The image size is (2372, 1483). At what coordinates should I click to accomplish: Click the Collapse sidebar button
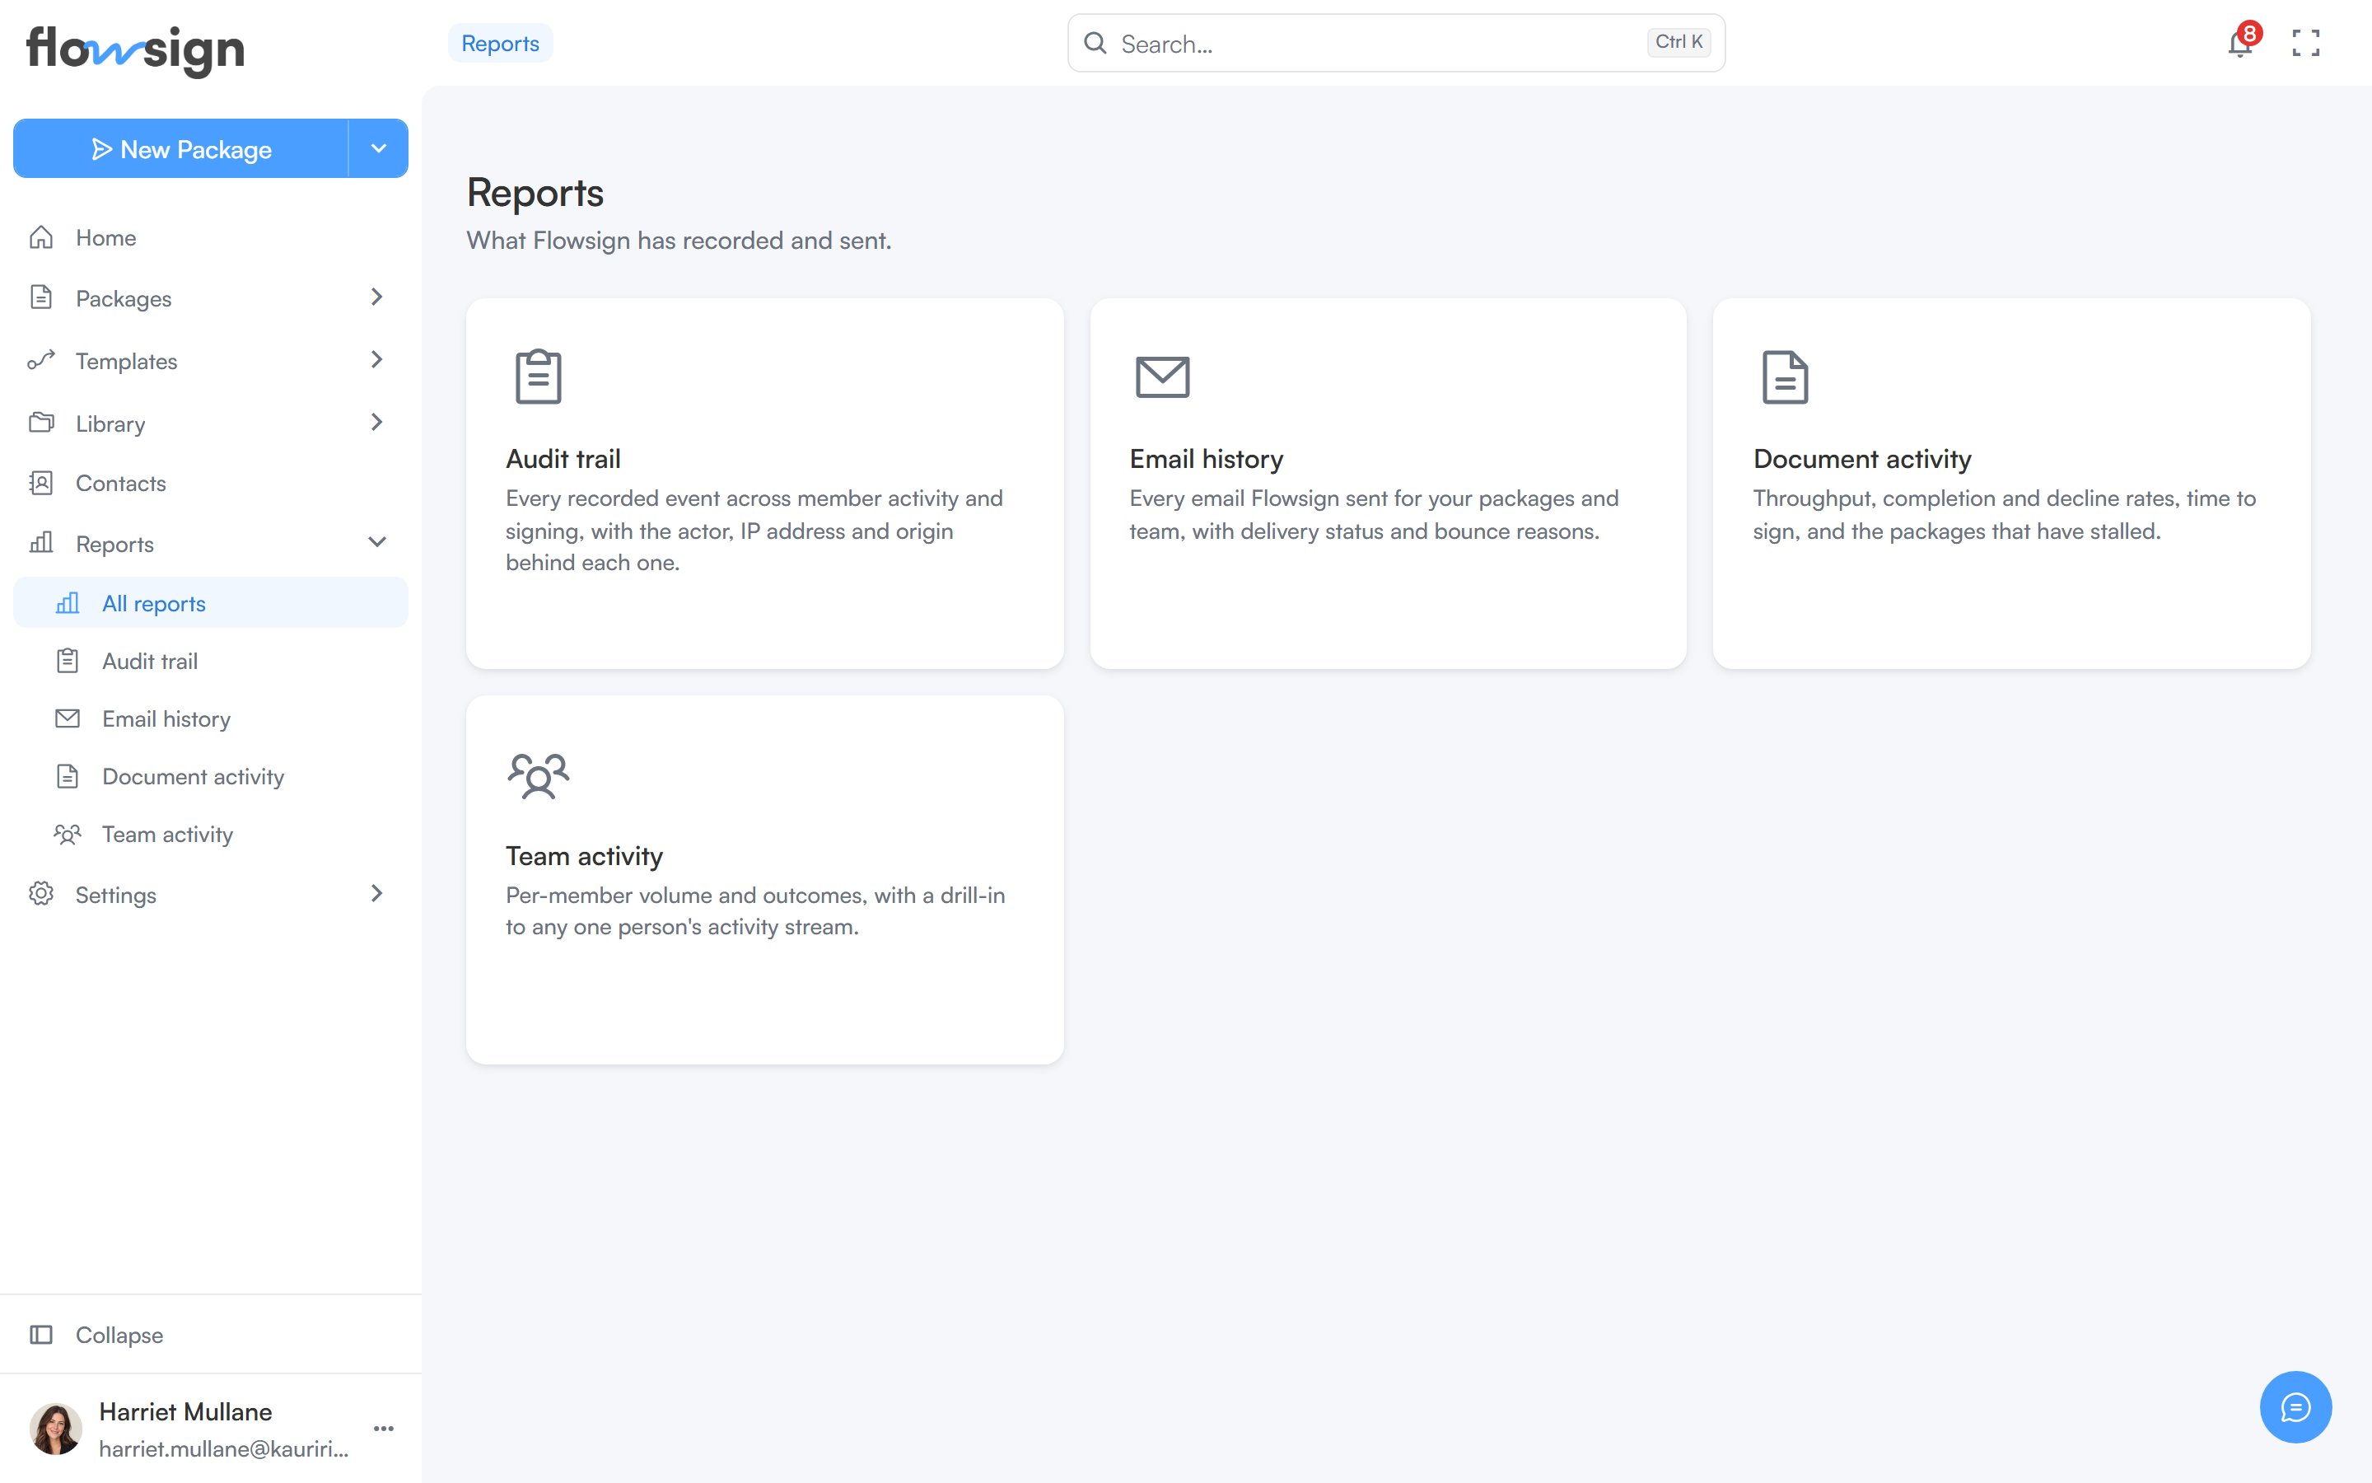(211, 1334)
